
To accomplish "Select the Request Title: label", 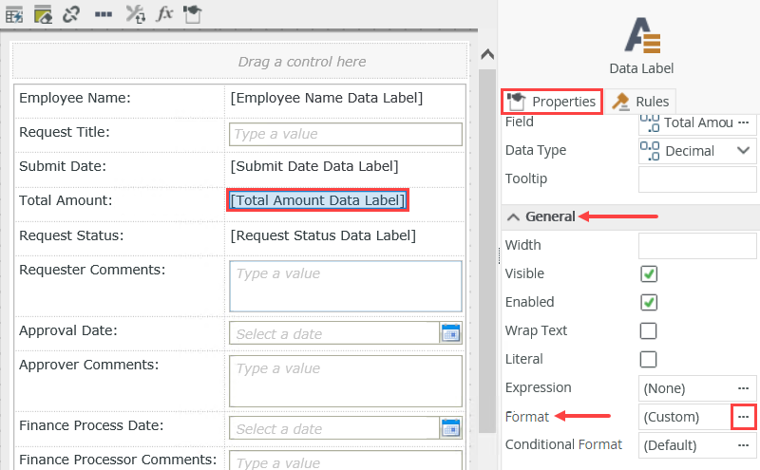I will pos(65,132).
